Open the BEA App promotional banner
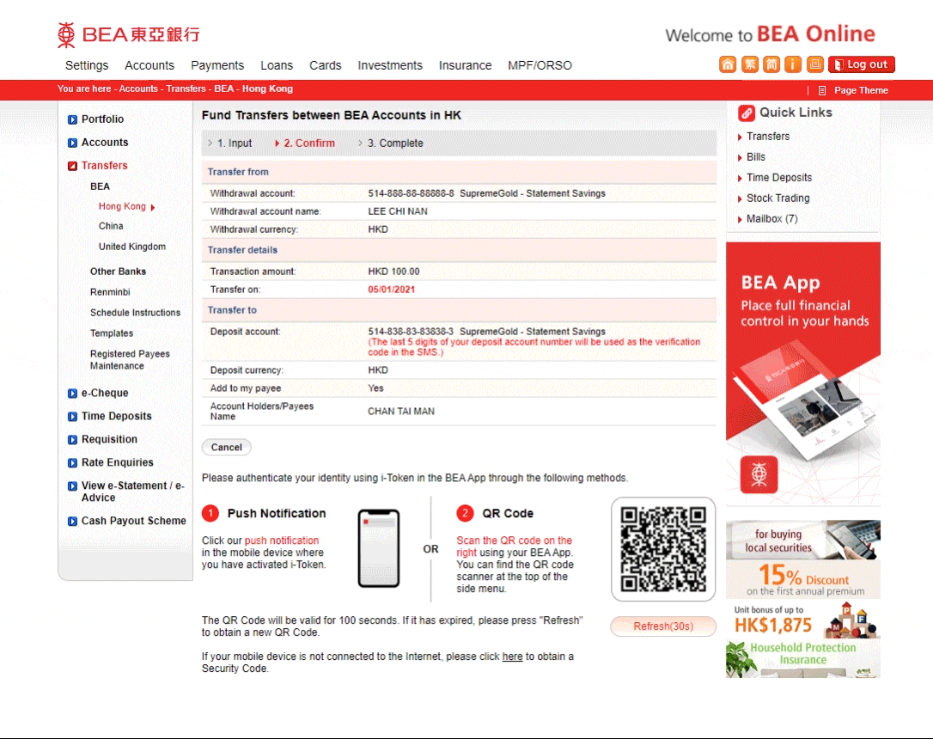 [803, 374]
